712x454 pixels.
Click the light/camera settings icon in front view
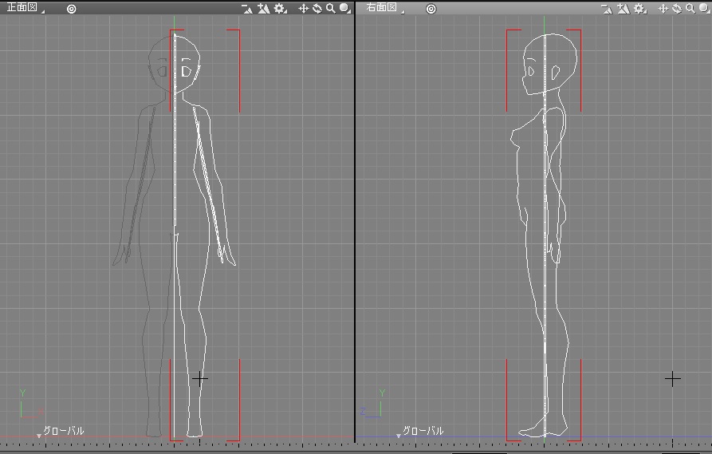[263, 9]
